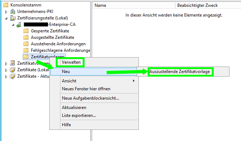The height and width of the screenshot is (141, 241).
Task: Expand the Unternehmens-PKI tree node
Action: (x=6, y=12)
